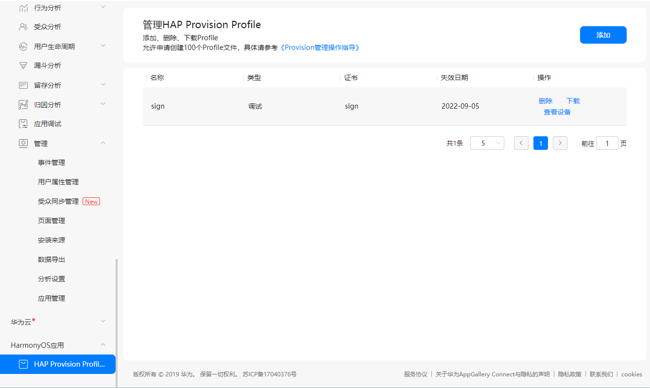Select 安装来源 menu item

pos(51,241)
